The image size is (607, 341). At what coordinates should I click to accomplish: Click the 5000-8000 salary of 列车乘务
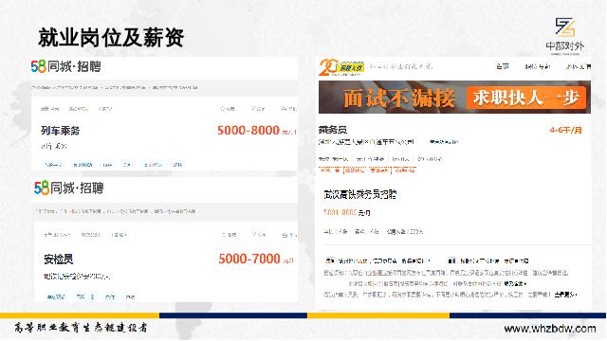pos(248,131)
